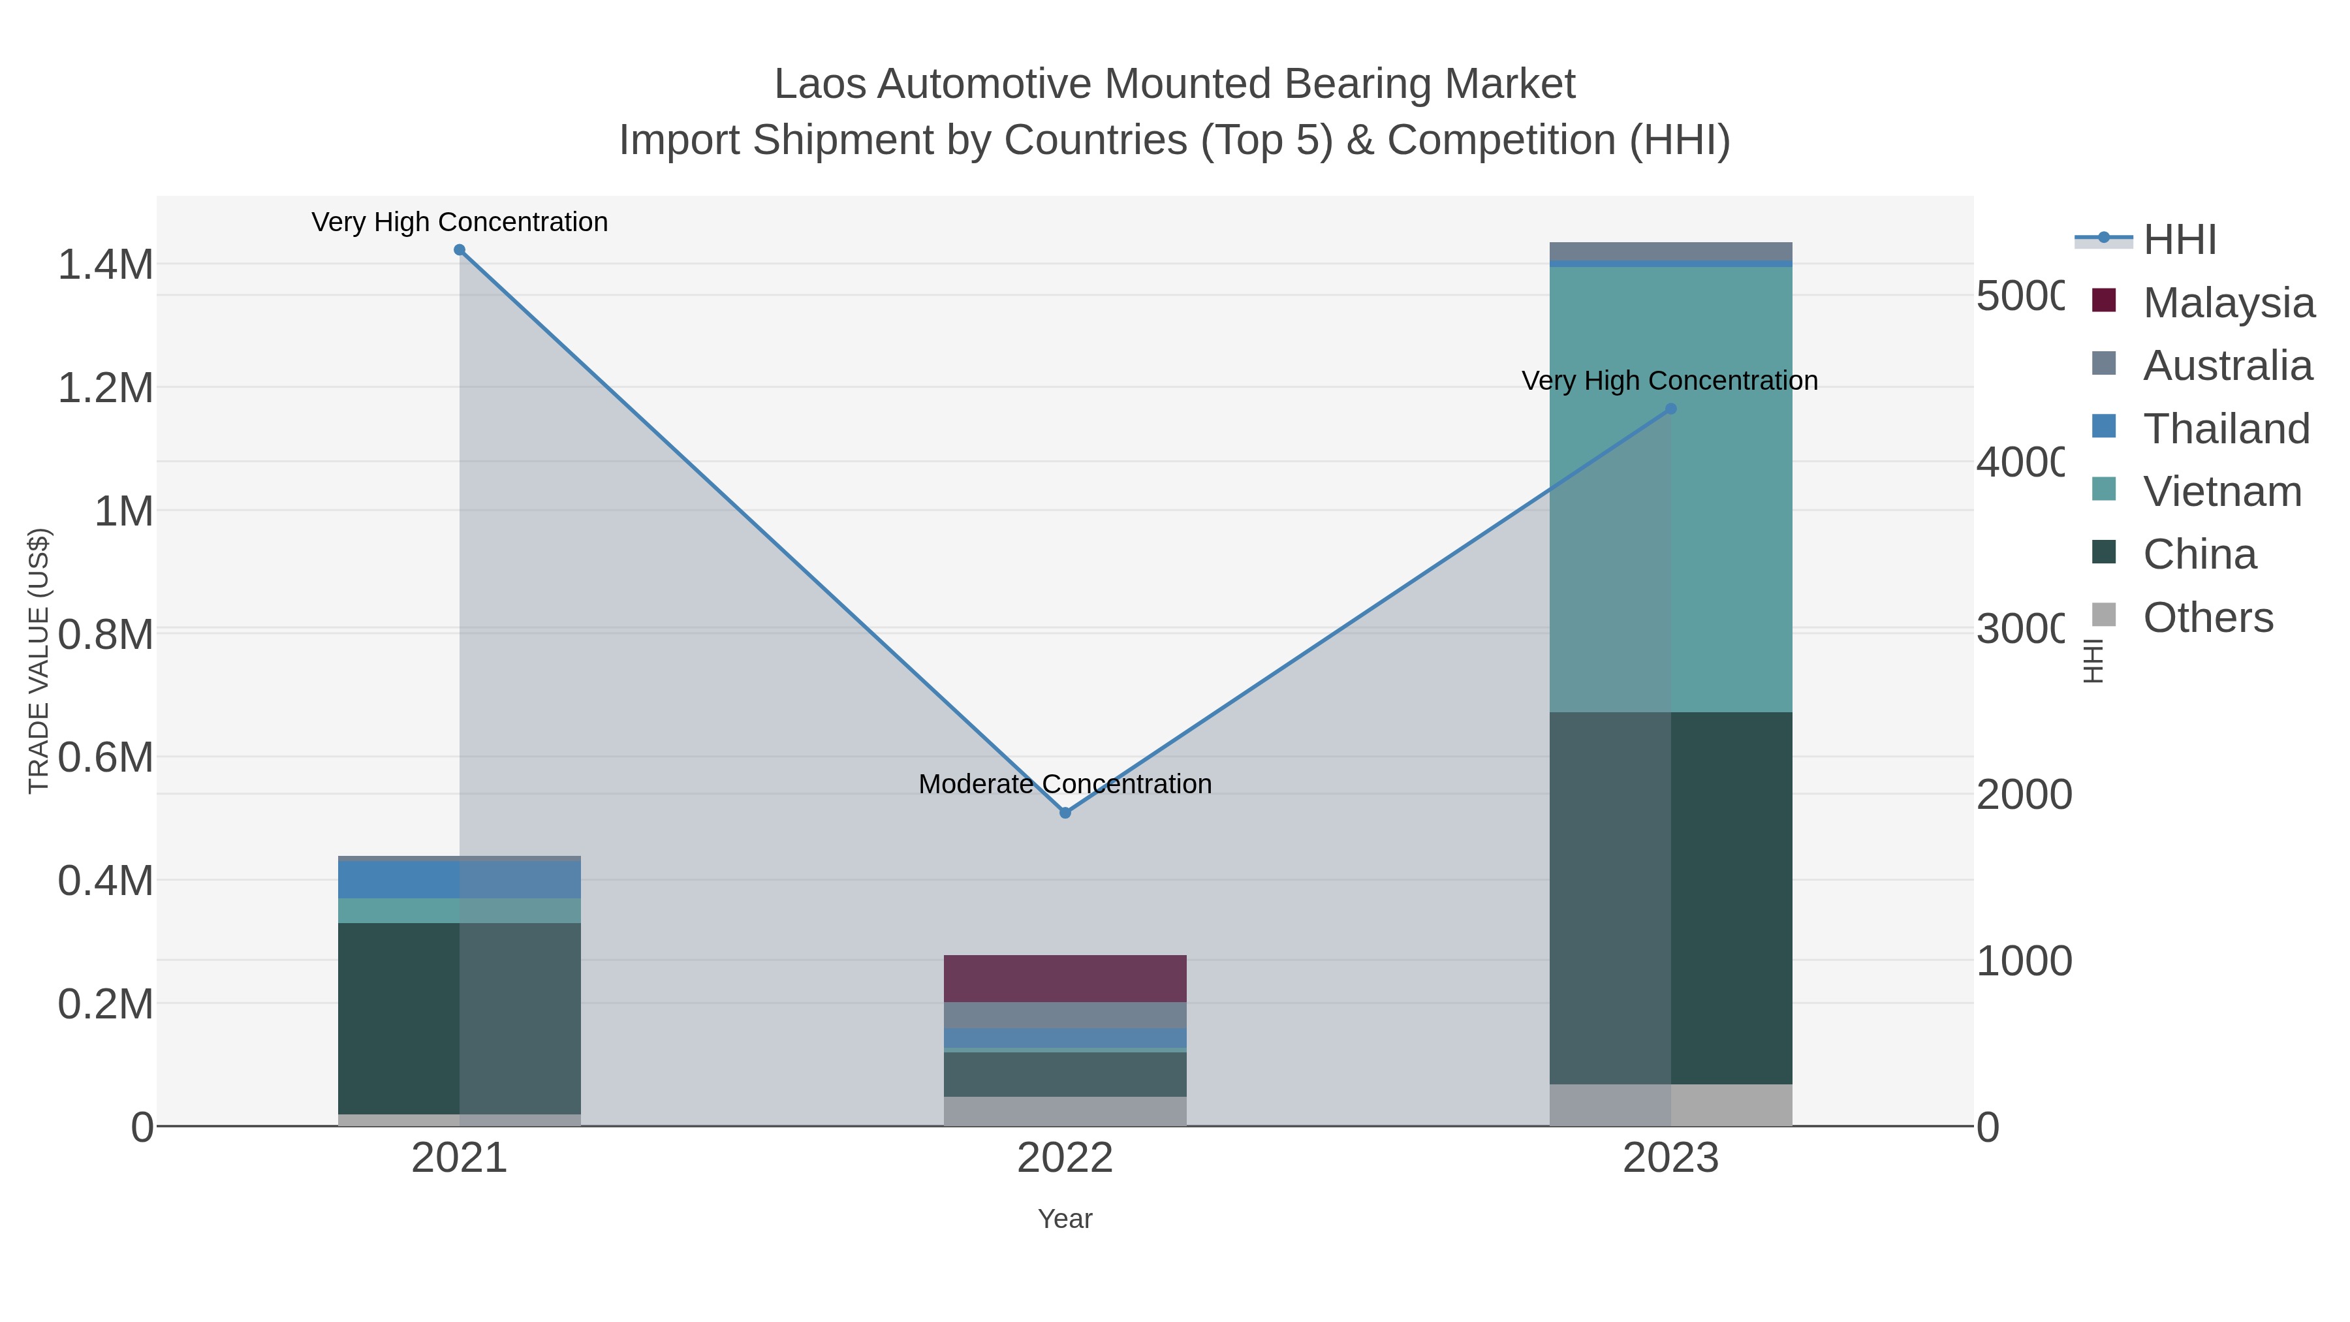Click the 1M y-axis tick label

(124, 511)
